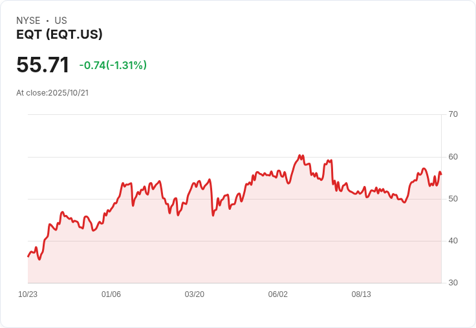Click the 10/23 date axis label
The image size is (476, 328).
pos(28,294)
